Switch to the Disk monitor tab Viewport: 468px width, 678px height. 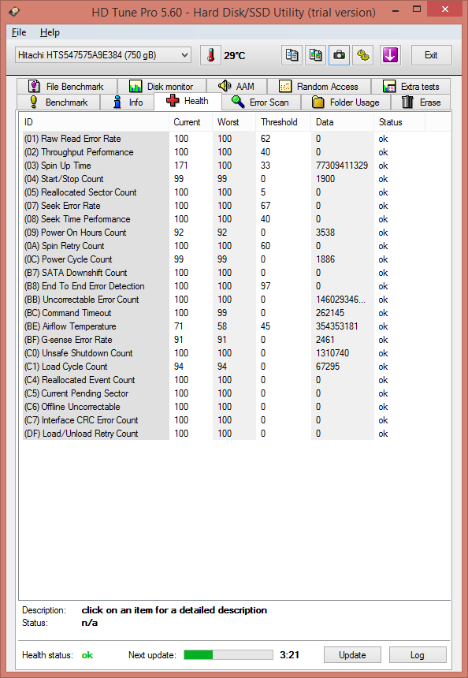[162, 87]
